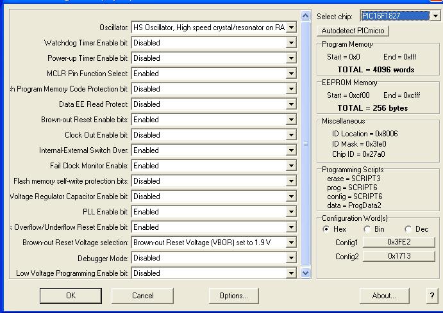Open the About... dialog
The height and width of the screenshot is (313, 443).
(x=384, y=296)
